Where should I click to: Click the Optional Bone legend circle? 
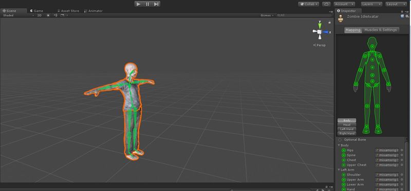[340, 140]
